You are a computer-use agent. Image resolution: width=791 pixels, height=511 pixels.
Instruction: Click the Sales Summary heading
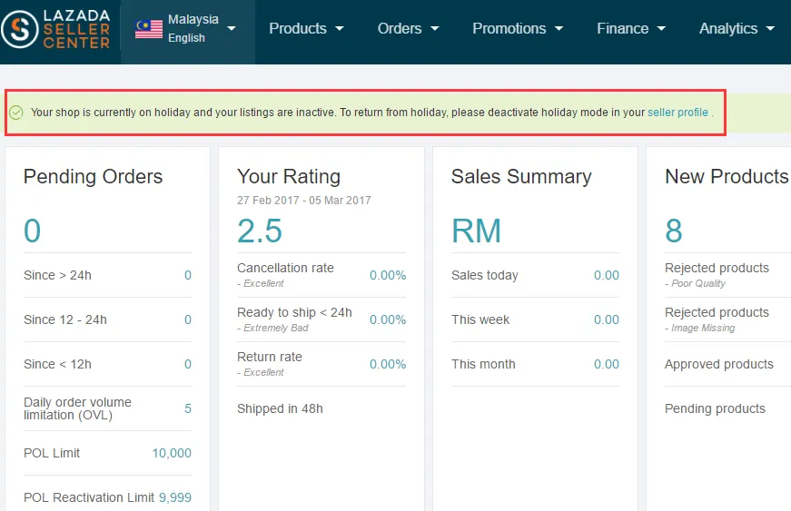coord(521,177)
